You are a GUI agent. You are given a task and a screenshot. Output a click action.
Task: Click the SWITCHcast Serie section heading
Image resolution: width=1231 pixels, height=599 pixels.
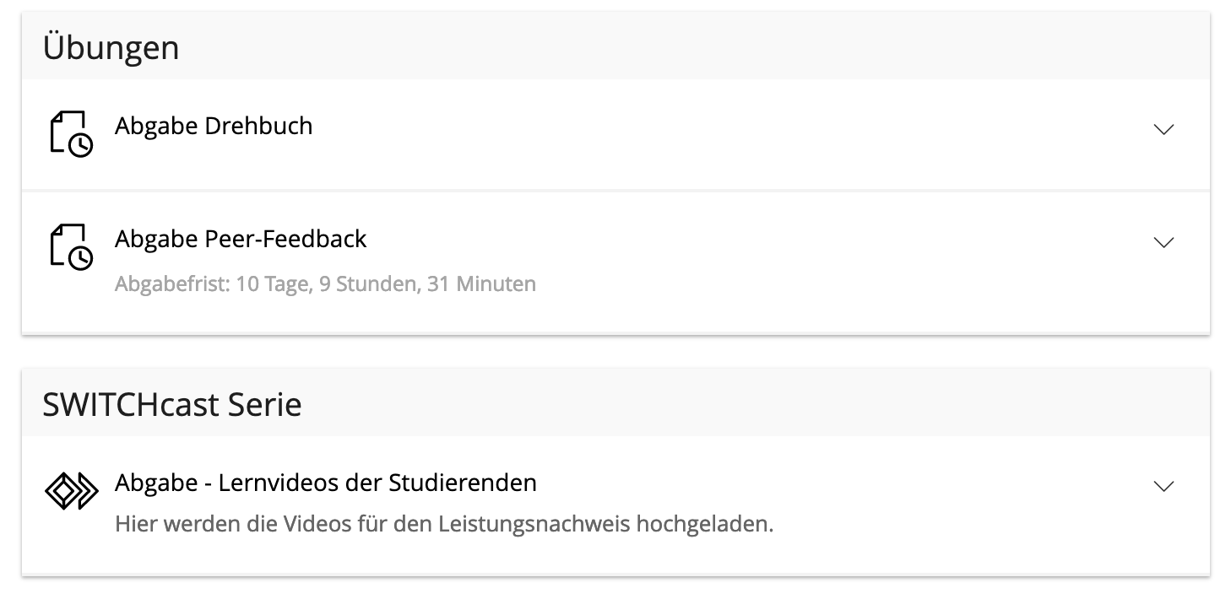click(x=172, y=405)
